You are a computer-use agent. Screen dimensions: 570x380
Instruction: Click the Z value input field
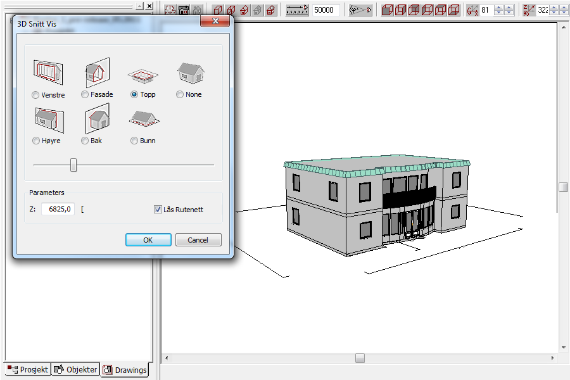pyautogui.click(x=58, y=209)
